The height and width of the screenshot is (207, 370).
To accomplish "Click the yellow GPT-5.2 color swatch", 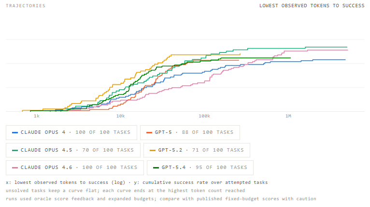I will point(153,150).
